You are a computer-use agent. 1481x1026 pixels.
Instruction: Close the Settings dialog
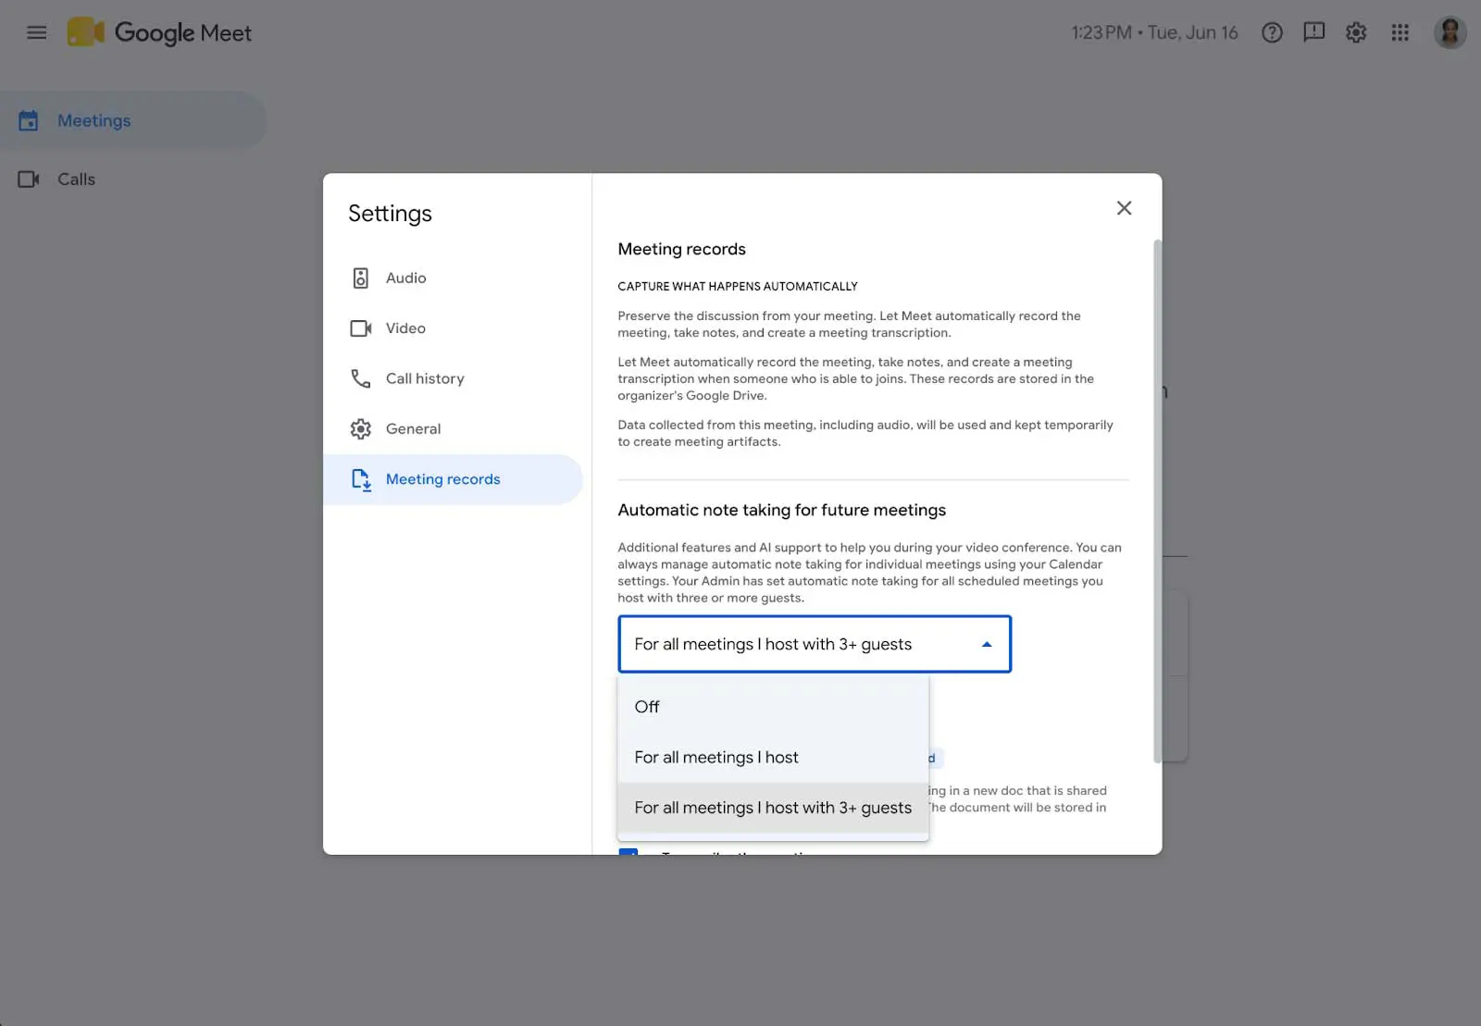[1124, 208]
